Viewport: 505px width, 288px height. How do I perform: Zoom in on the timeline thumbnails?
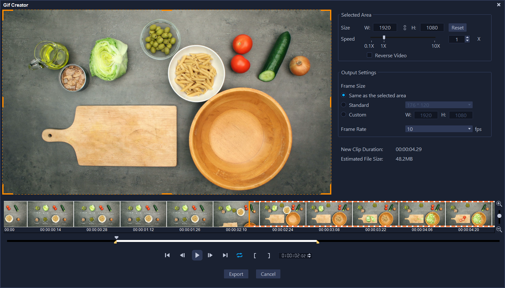[x=499, y=204]
